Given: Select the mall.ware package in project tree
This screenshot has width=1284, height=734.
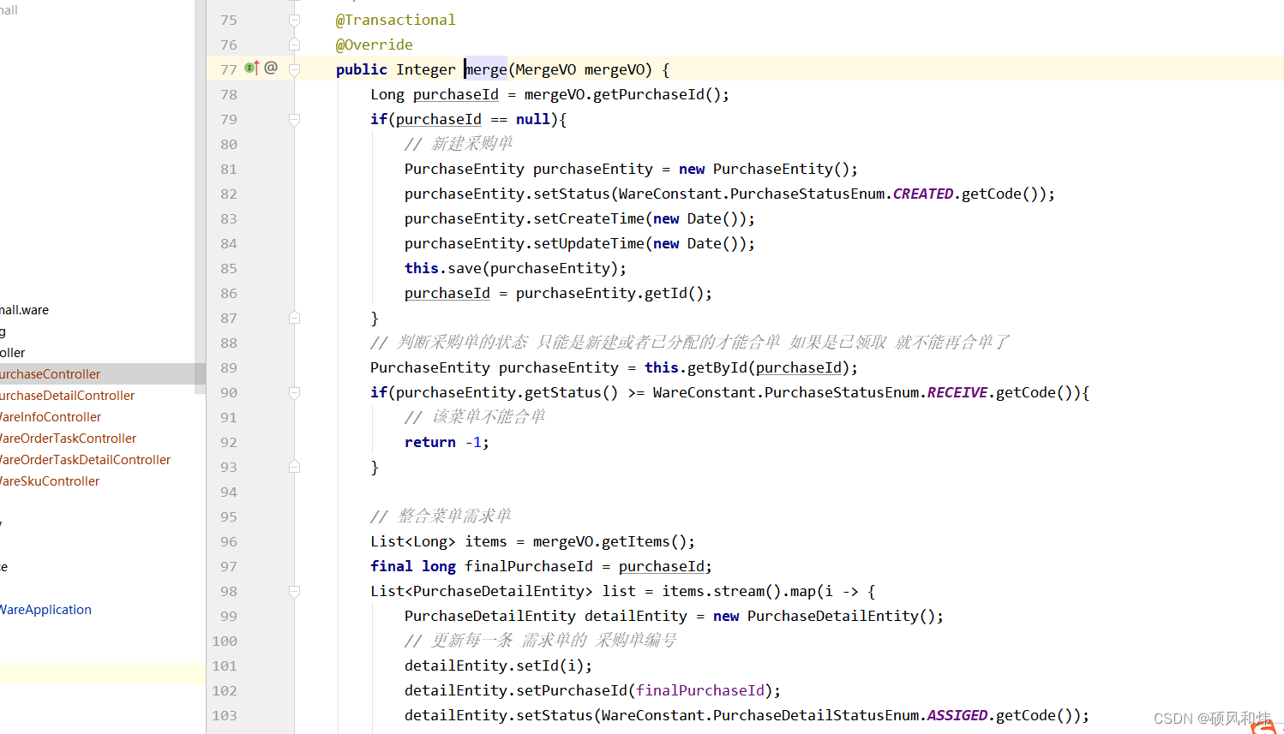Looking at the screenshot, I should tap(24, 310).
